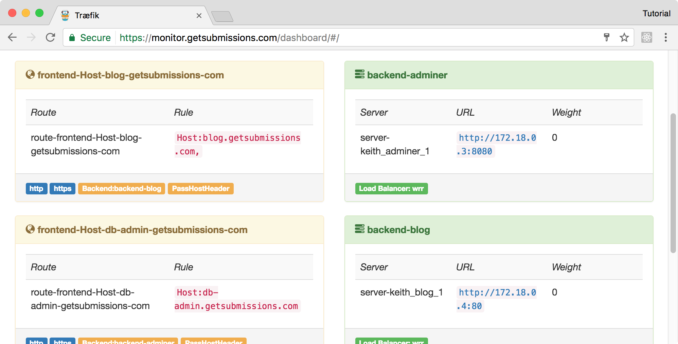This screenshot has width=678, height=344.
Task: Click the page vertical scrollbar thumb
Action: click(673, 183)
